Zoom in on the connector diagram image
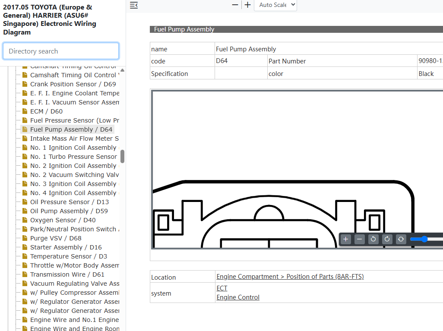Image resolution: width=443 pixels, height=331 pixels. point(345,239)
